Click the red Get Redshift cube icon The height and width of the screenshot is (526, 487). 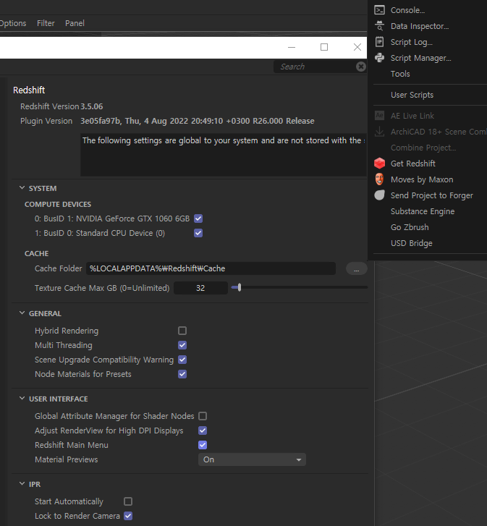(379, 164)
